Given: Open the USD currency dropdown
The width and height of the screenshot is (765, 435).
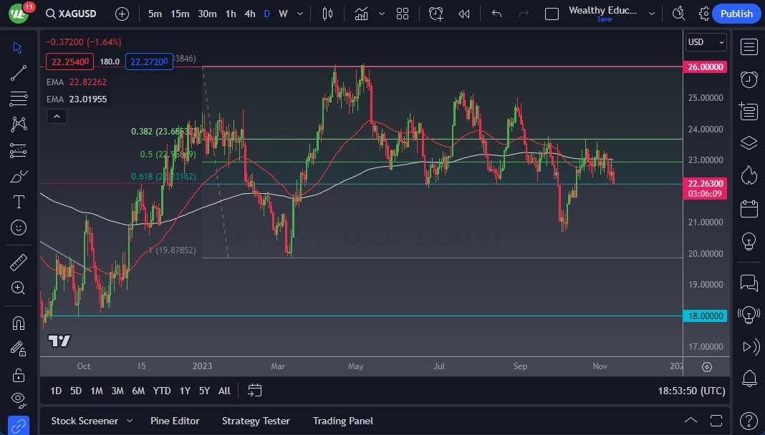Looking at the screenshot, I should coord(706,42).
